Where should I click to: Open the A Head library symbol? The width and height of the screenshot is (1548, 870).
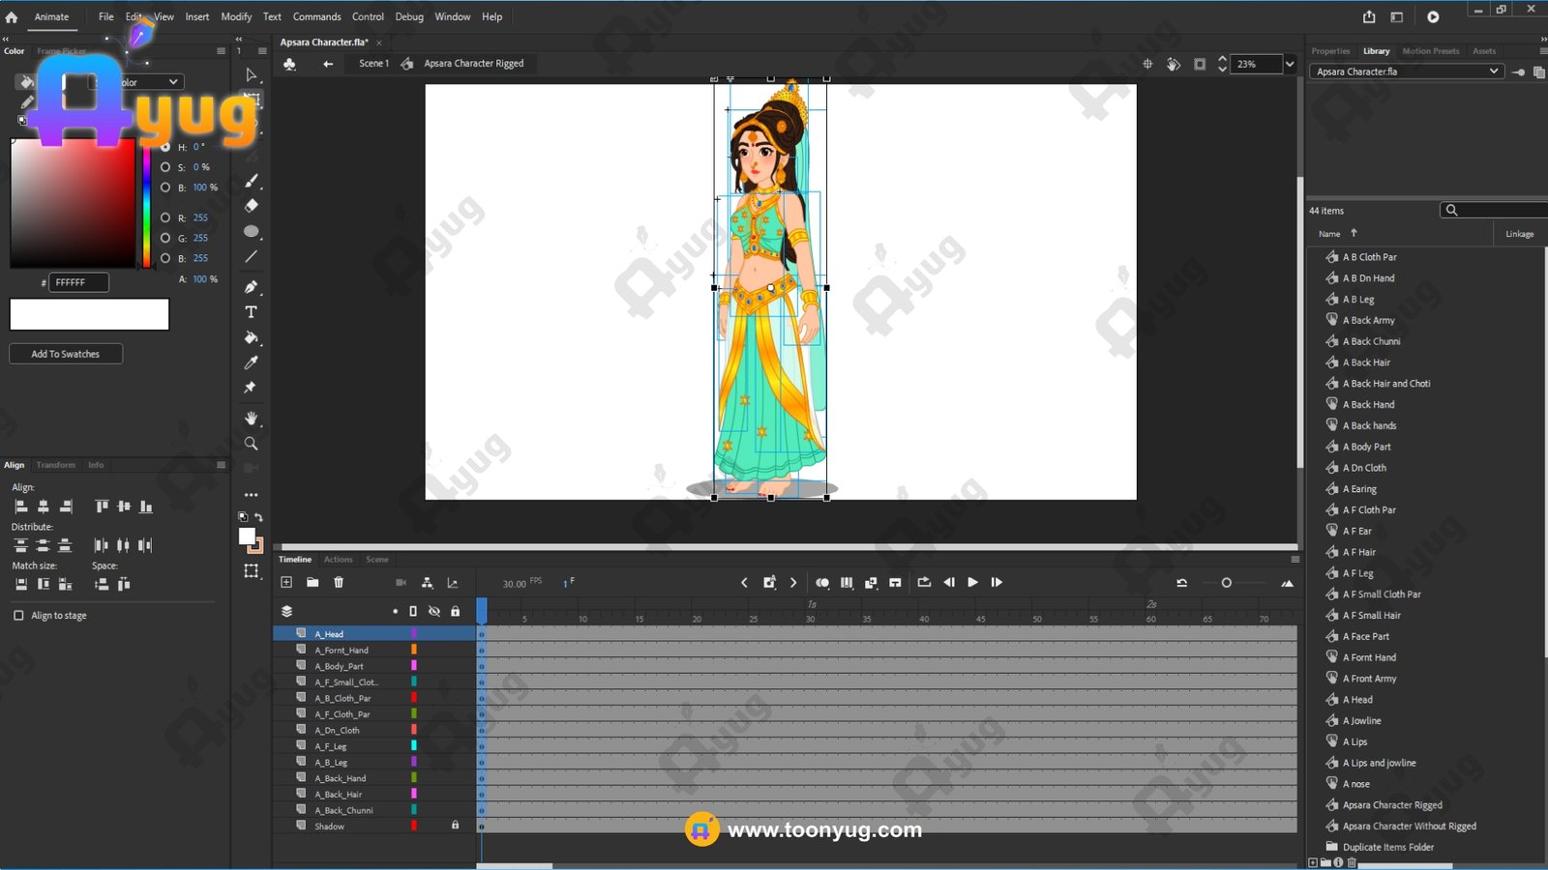pos(1357,699)
